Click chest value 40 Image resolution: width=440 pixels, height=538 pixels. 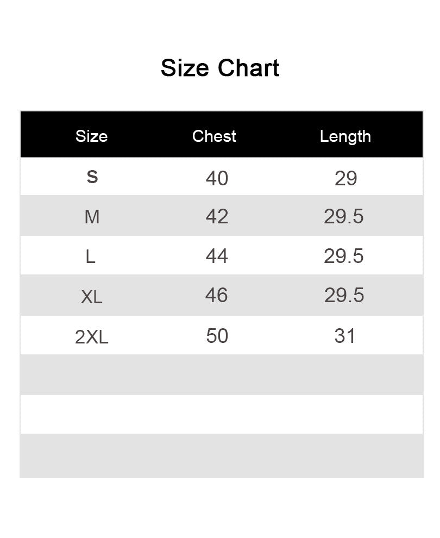(x=217, y=178)
